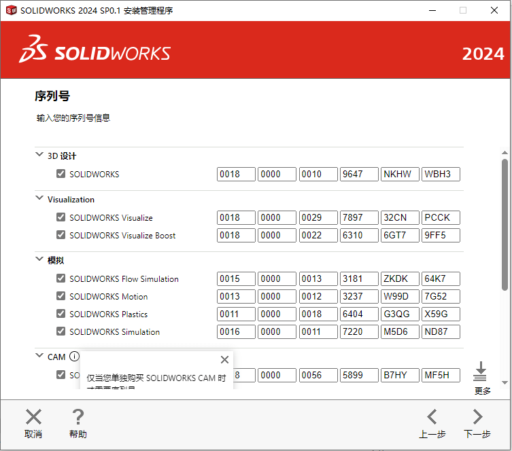This screenshot has width=512, height=451.
Task: Uncheck SOLIDWORKS Simulation checkbox
Action: coord(61,331)
